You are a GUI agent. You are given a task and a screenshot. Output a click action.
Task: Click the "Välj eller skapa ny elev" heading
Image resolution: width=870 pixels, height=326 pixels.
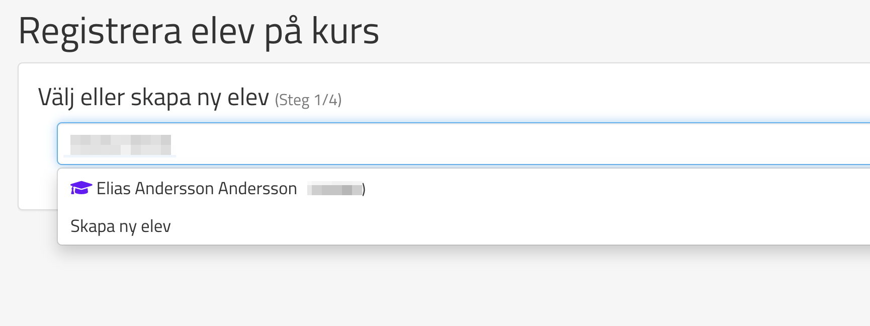[153, 98]
